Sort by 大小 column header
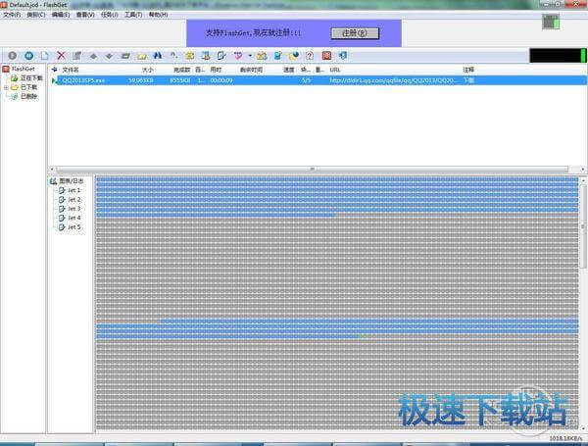 148,70
